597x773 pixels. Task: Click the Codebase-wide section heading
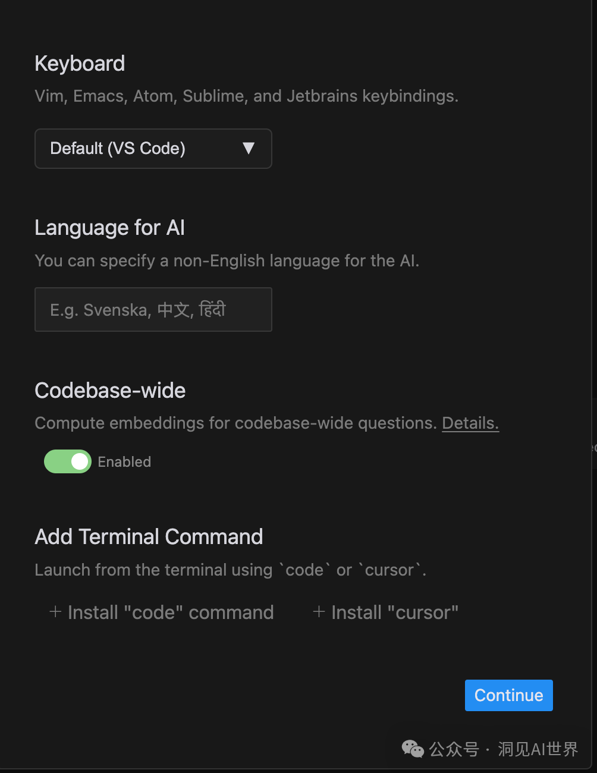110,391
